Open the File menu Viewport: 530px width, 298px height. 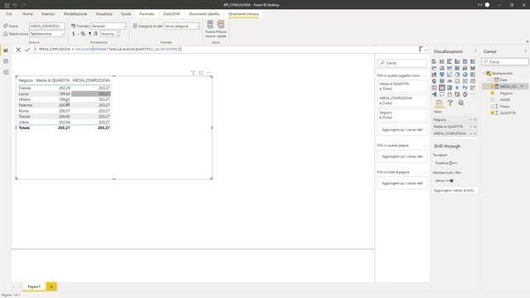point(9,14)
